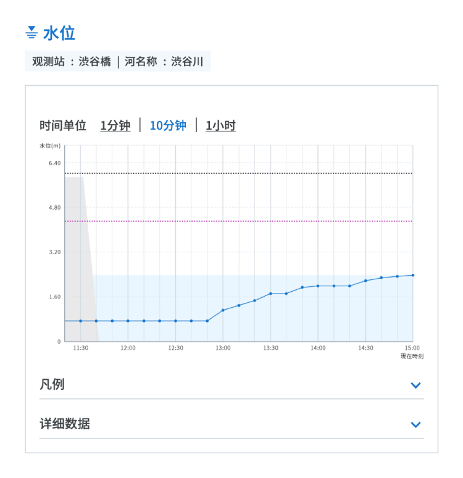Expand the 详细数据 section

pos(231,424)
